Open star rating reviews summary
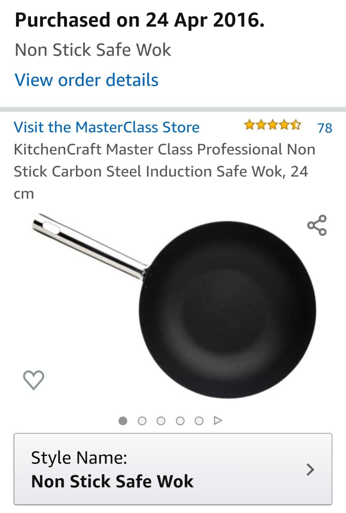The image size is (346, 513). click(x=273, y=125)
